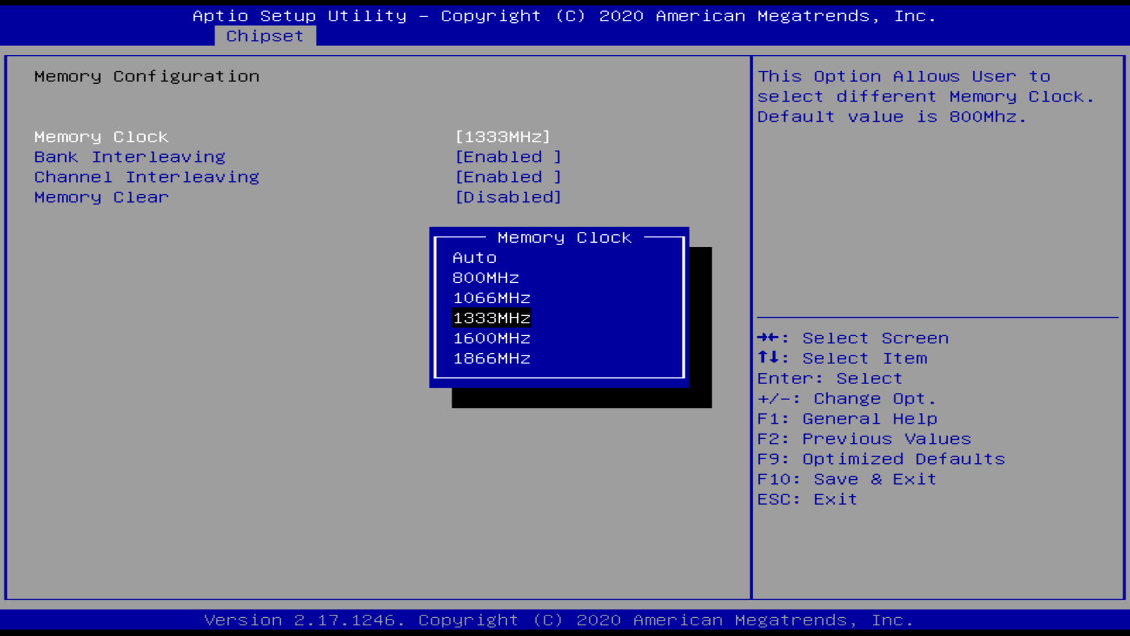This screenshot has width=1130, height=636.
Task: Toggle Memory Clear Disabled value
Action: point(508,197)
